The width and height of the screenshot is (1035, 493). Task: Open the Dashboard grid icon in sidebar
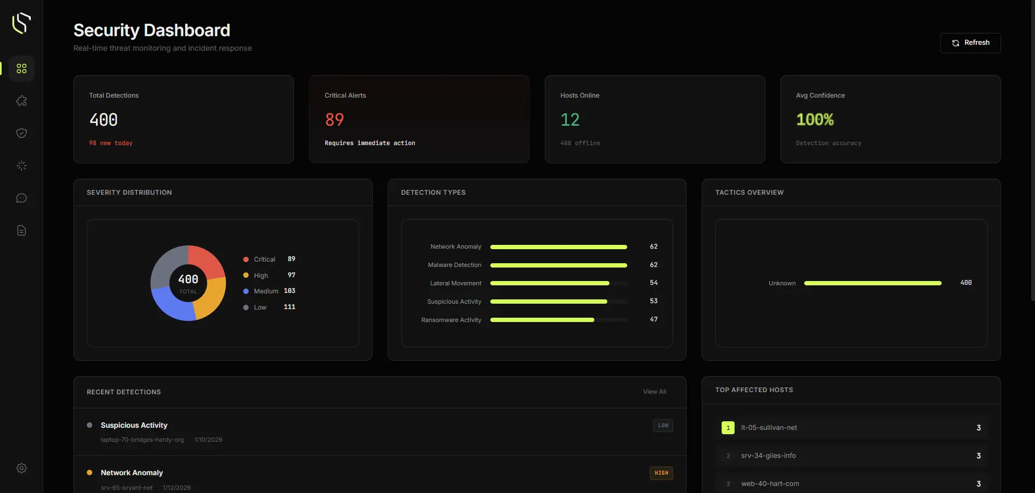pos(21,69)
